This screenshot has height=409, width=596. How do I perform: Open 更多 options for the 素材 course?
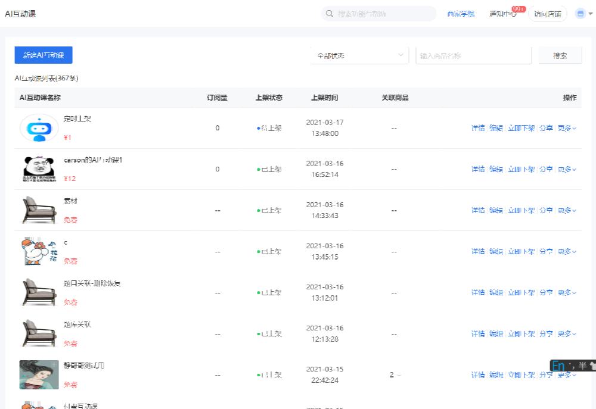567,210
